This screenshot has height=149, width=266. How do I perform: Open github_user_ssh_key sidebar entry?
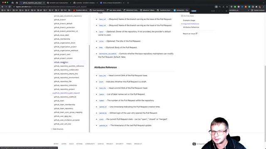click(x=63, y=124)
